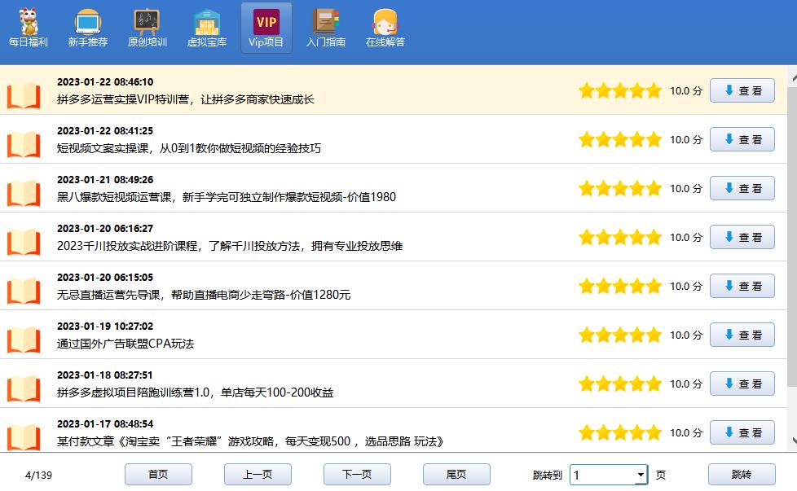797x491 pixels.
Task: Go to next page with 下一页
Action: [357, 474]
